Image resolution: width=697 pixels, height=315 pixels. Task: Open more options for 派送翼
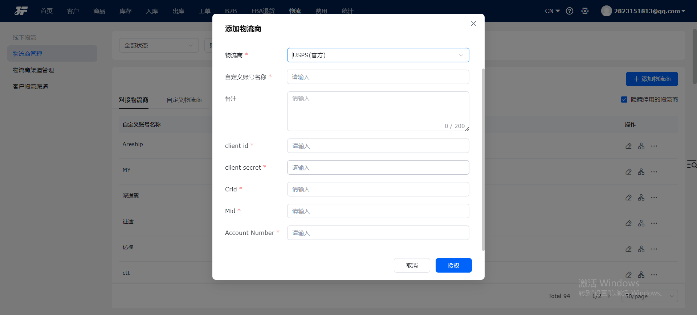(654, 198)
